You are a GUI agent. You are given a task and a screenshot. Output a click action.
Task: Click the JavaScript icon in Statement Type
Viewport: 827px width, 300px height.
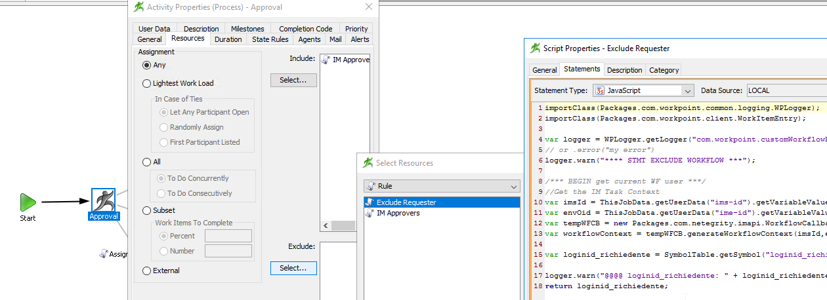pyautogui.click(x=599, y=90)
